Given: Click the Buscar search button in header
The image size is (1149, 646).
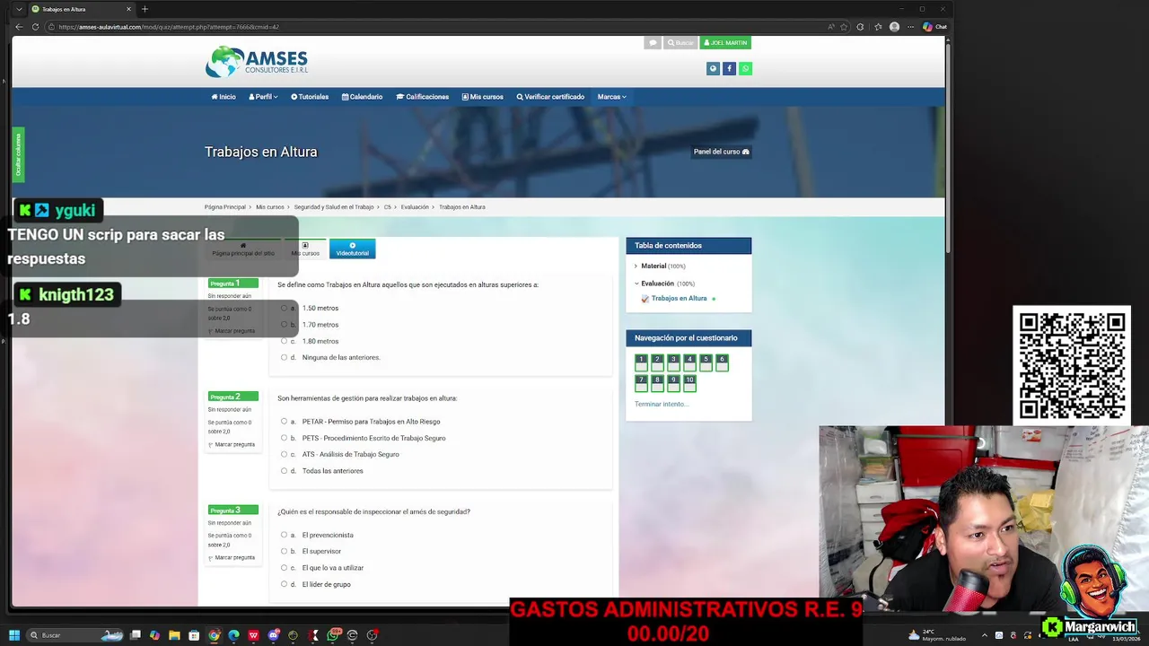Looking at the screenshot, I should tap(680, 43).
